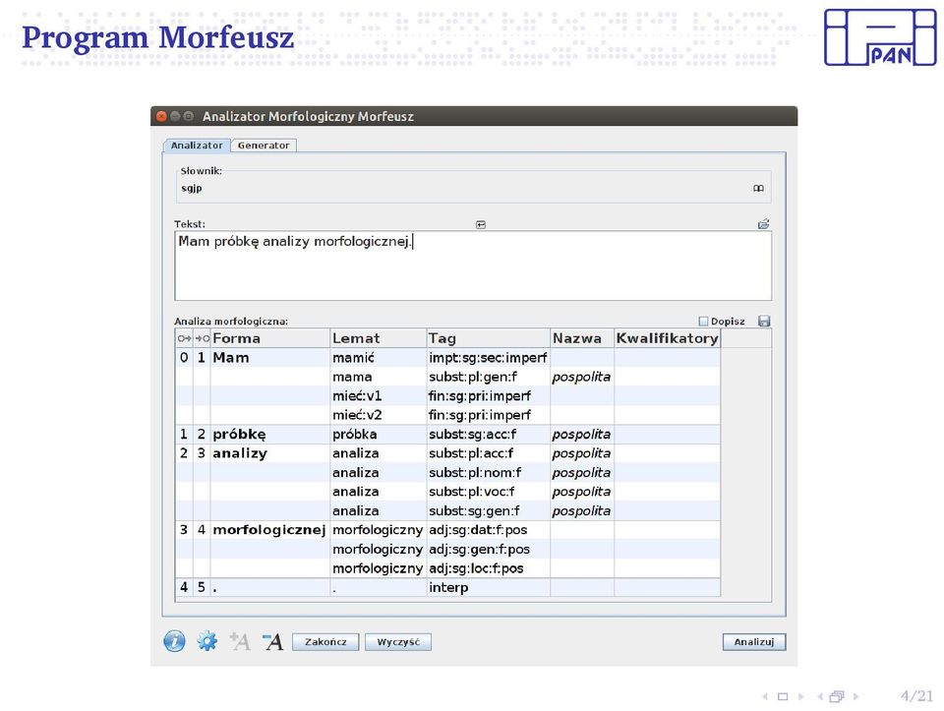Select the Mam form cell
The height and width of the screenshot is (711, 944).
tap(269, 358)
